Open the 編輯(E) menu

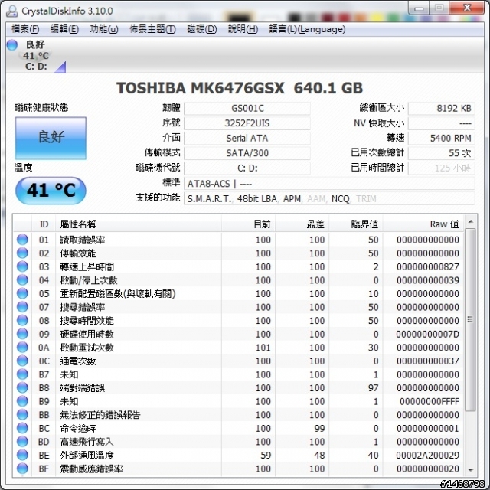(x=64, y=29)
